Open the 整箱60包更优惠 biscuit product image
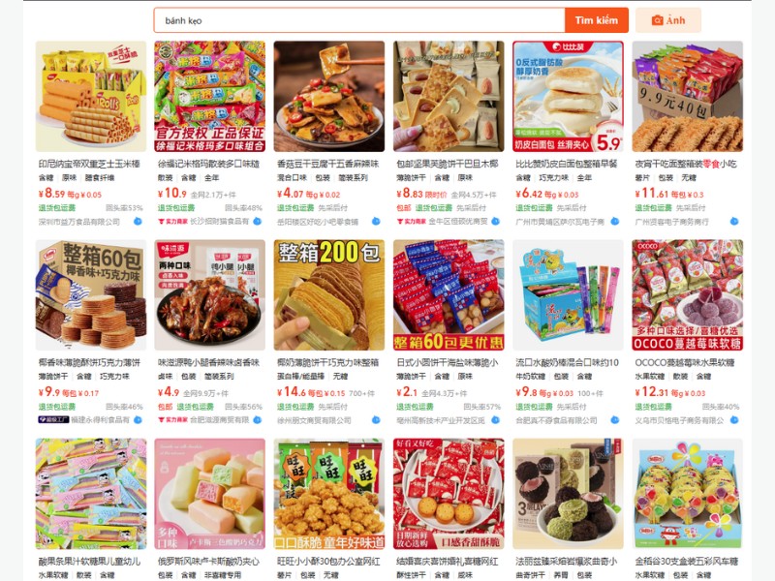The image size is (775, 581). coord(449,295)
